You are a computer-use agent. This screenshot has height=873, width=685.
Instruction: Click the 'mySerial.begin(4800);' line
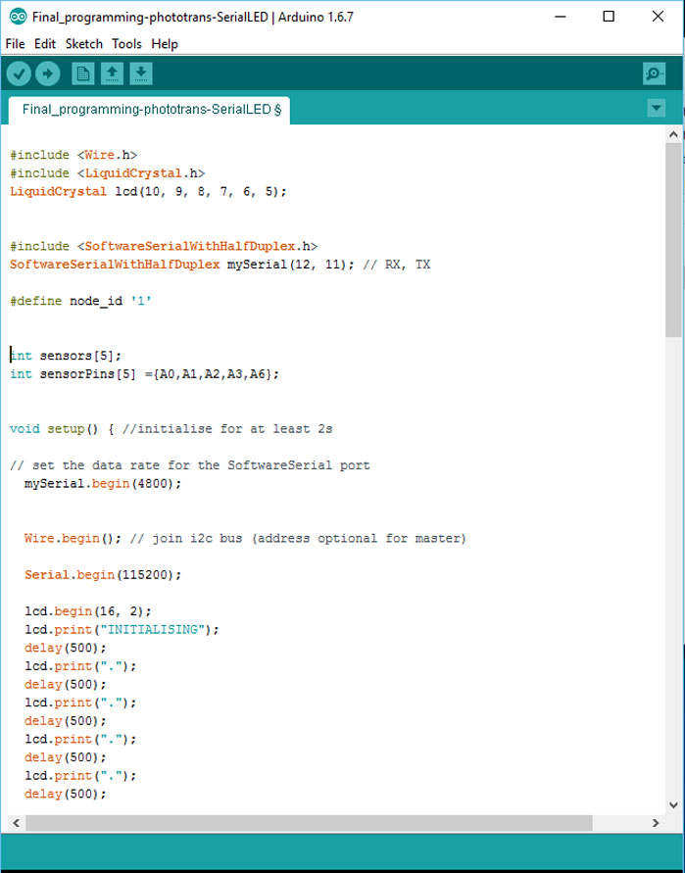point(103,483)
